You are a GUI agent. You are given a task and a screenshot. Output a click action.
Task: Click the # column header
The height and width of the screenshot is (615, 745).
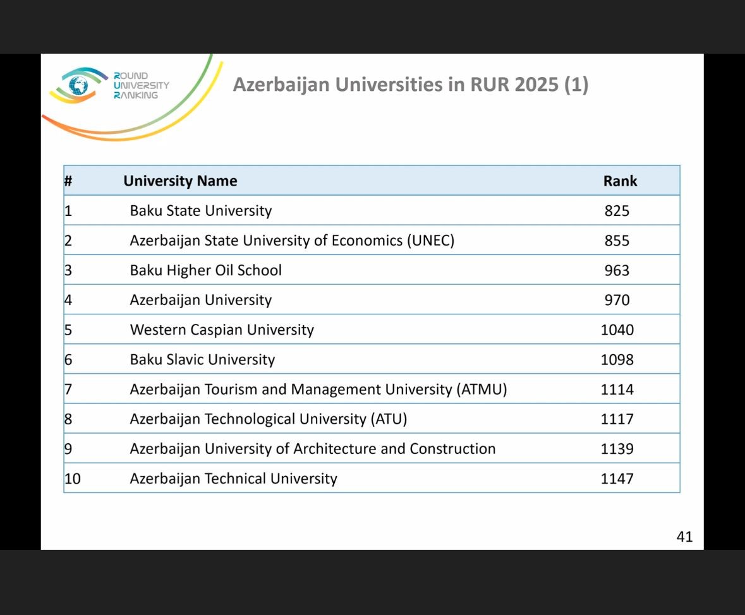coord(68,181)
